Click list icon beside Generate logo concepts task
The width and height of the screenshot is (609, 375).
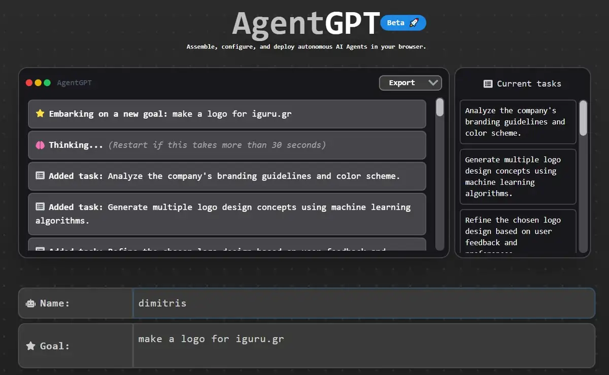click(x=40, y=207)
